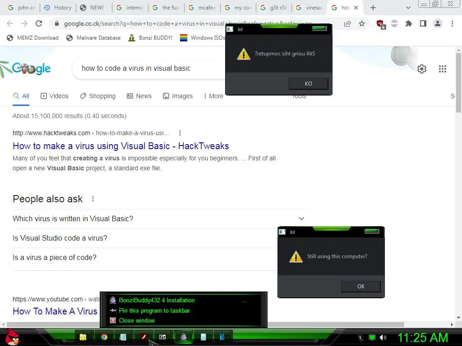Open the uBlock Origin extension

click(380, 24)
